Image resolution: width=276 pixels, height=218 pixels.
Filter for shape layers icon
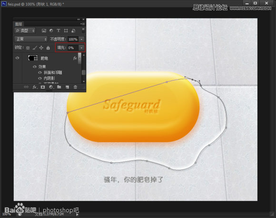click(66, 30)
